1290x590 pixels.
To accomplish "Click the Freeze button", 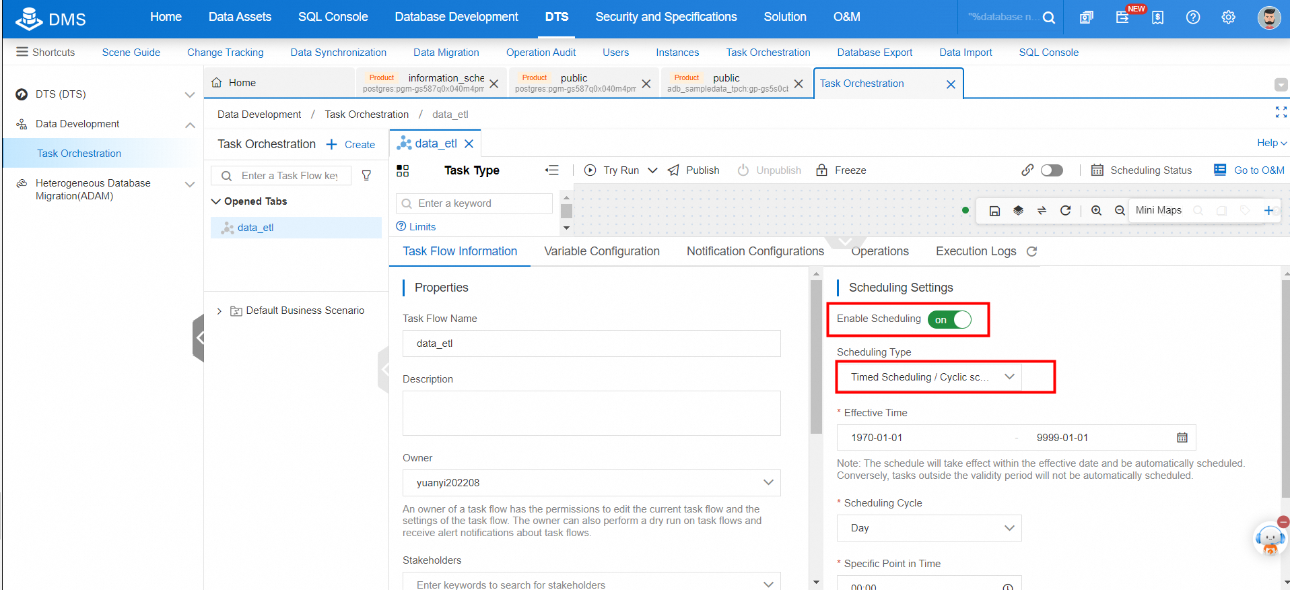I will click(x=841, y=170).
